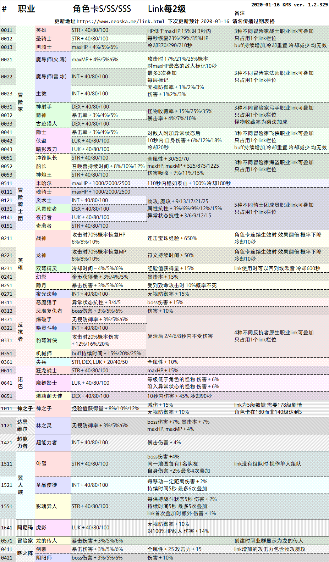The image size is (329, 562).
Task: Select the '夜光法师' job cell
Action: pos(53,294)
